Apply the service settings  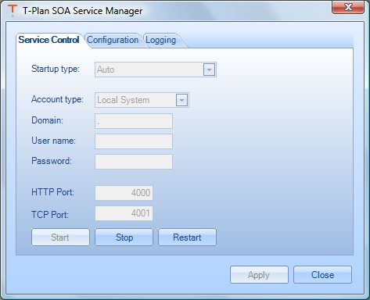click(x=259, y=275)
